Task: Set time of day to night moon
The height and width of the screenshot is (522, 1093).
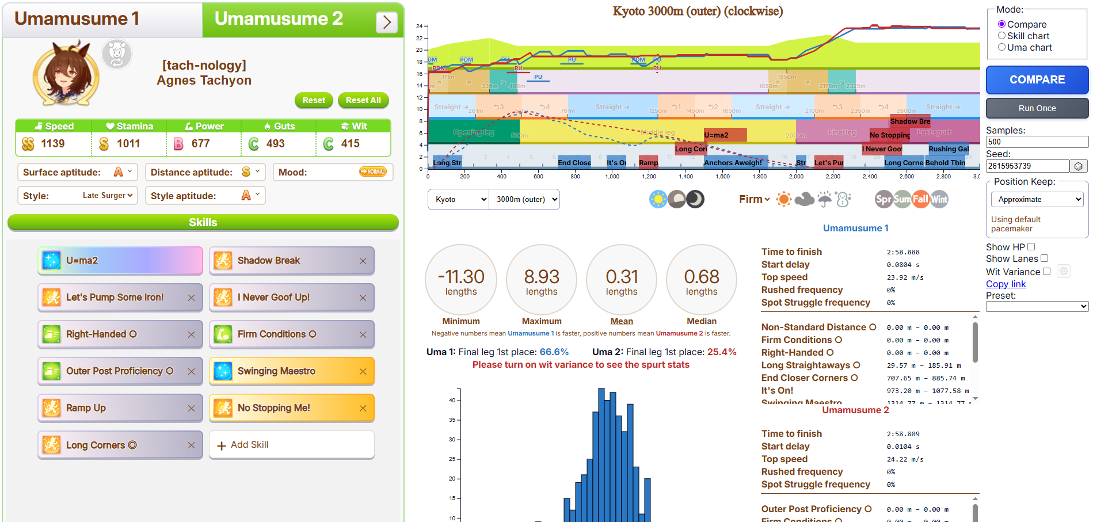Action: pyautogui.click(x=695, y=200)
